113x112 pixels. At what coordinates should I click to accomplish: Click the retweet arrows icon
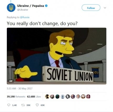pyautogui.click(x=23, y=105)
